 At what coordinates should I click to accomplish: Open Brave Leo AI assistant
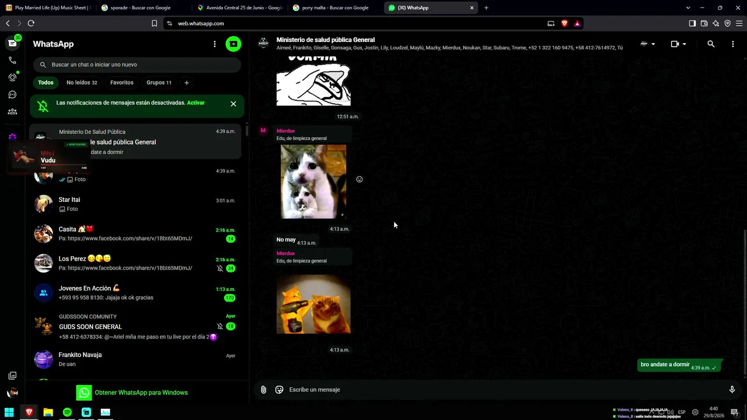pos(716,23)
